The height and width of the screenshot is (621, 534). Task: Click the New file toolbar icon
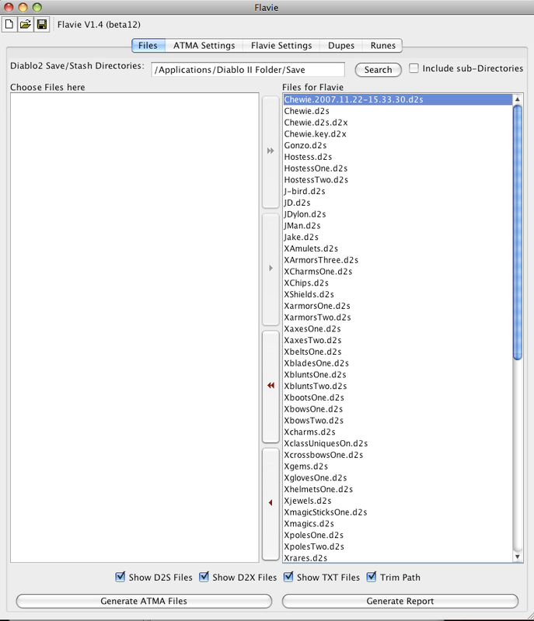9,25
